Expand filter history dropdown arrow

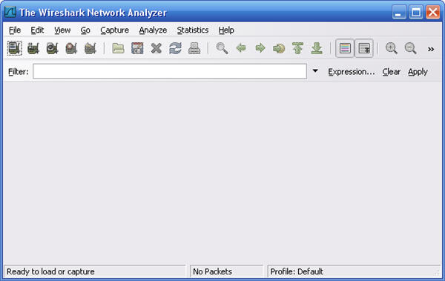click(315, 70)
